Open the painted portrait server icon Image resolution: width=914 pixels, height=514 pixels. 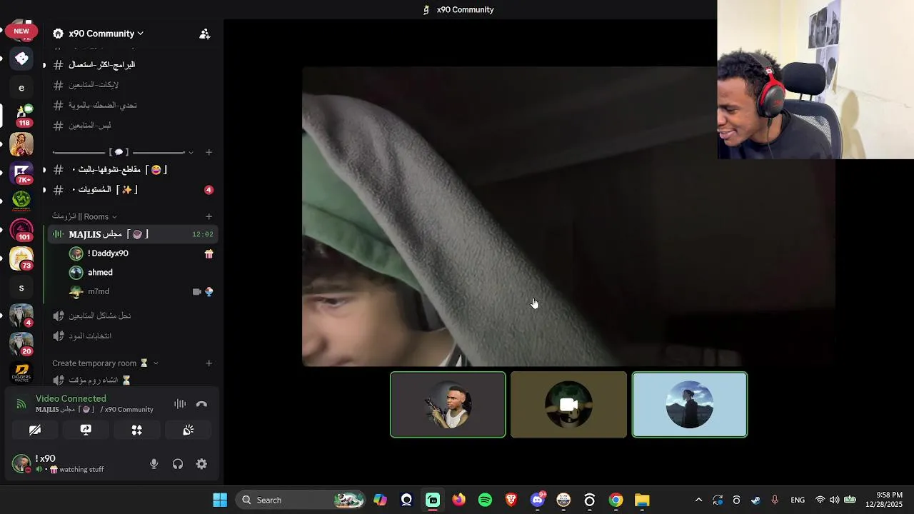coord(21,144)
